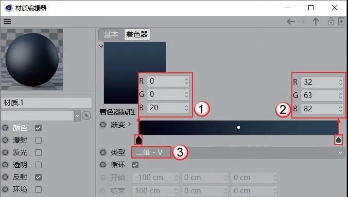
Task: Click the left knot B field showing 20
Action: (168, 108)
